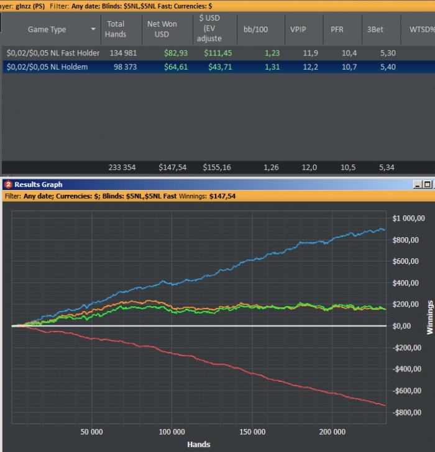Click the $1 000,00 axis label
The image size is (435, 452).
click(x=408, y=218)
